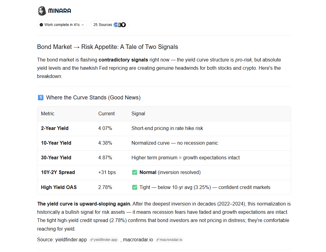Click the Metric column header
The width and height of the screenshot is (326, 252).
[48, 114]
